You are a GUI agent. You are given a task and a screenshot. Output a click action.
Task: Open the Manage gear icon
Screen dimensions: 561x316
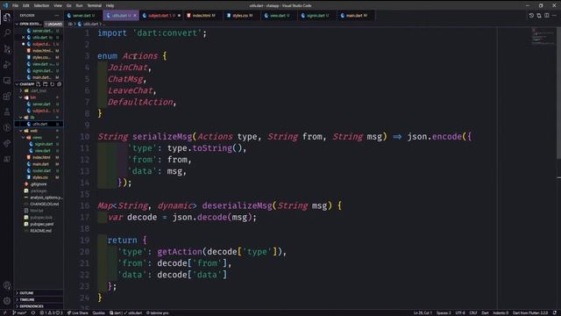tap(7, 300)
